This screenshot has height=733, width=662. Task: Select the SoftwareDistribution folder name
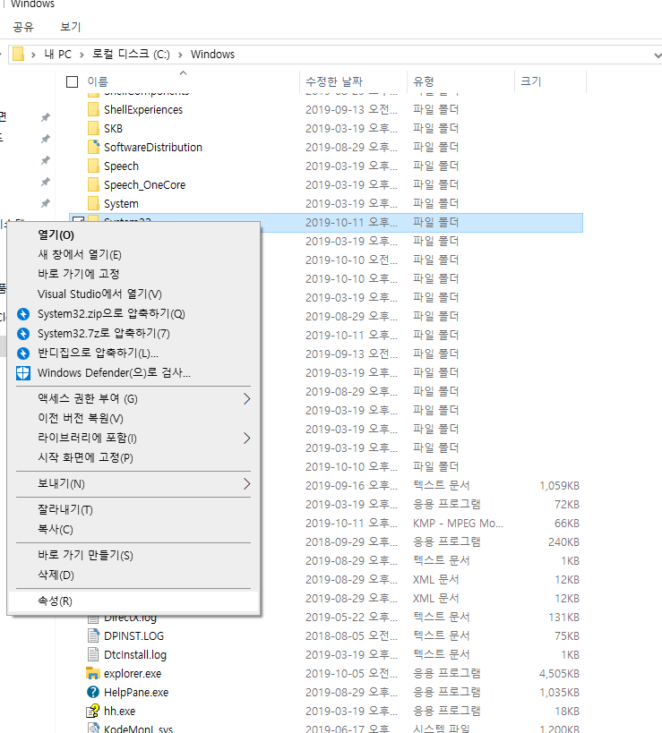(153, 148)
